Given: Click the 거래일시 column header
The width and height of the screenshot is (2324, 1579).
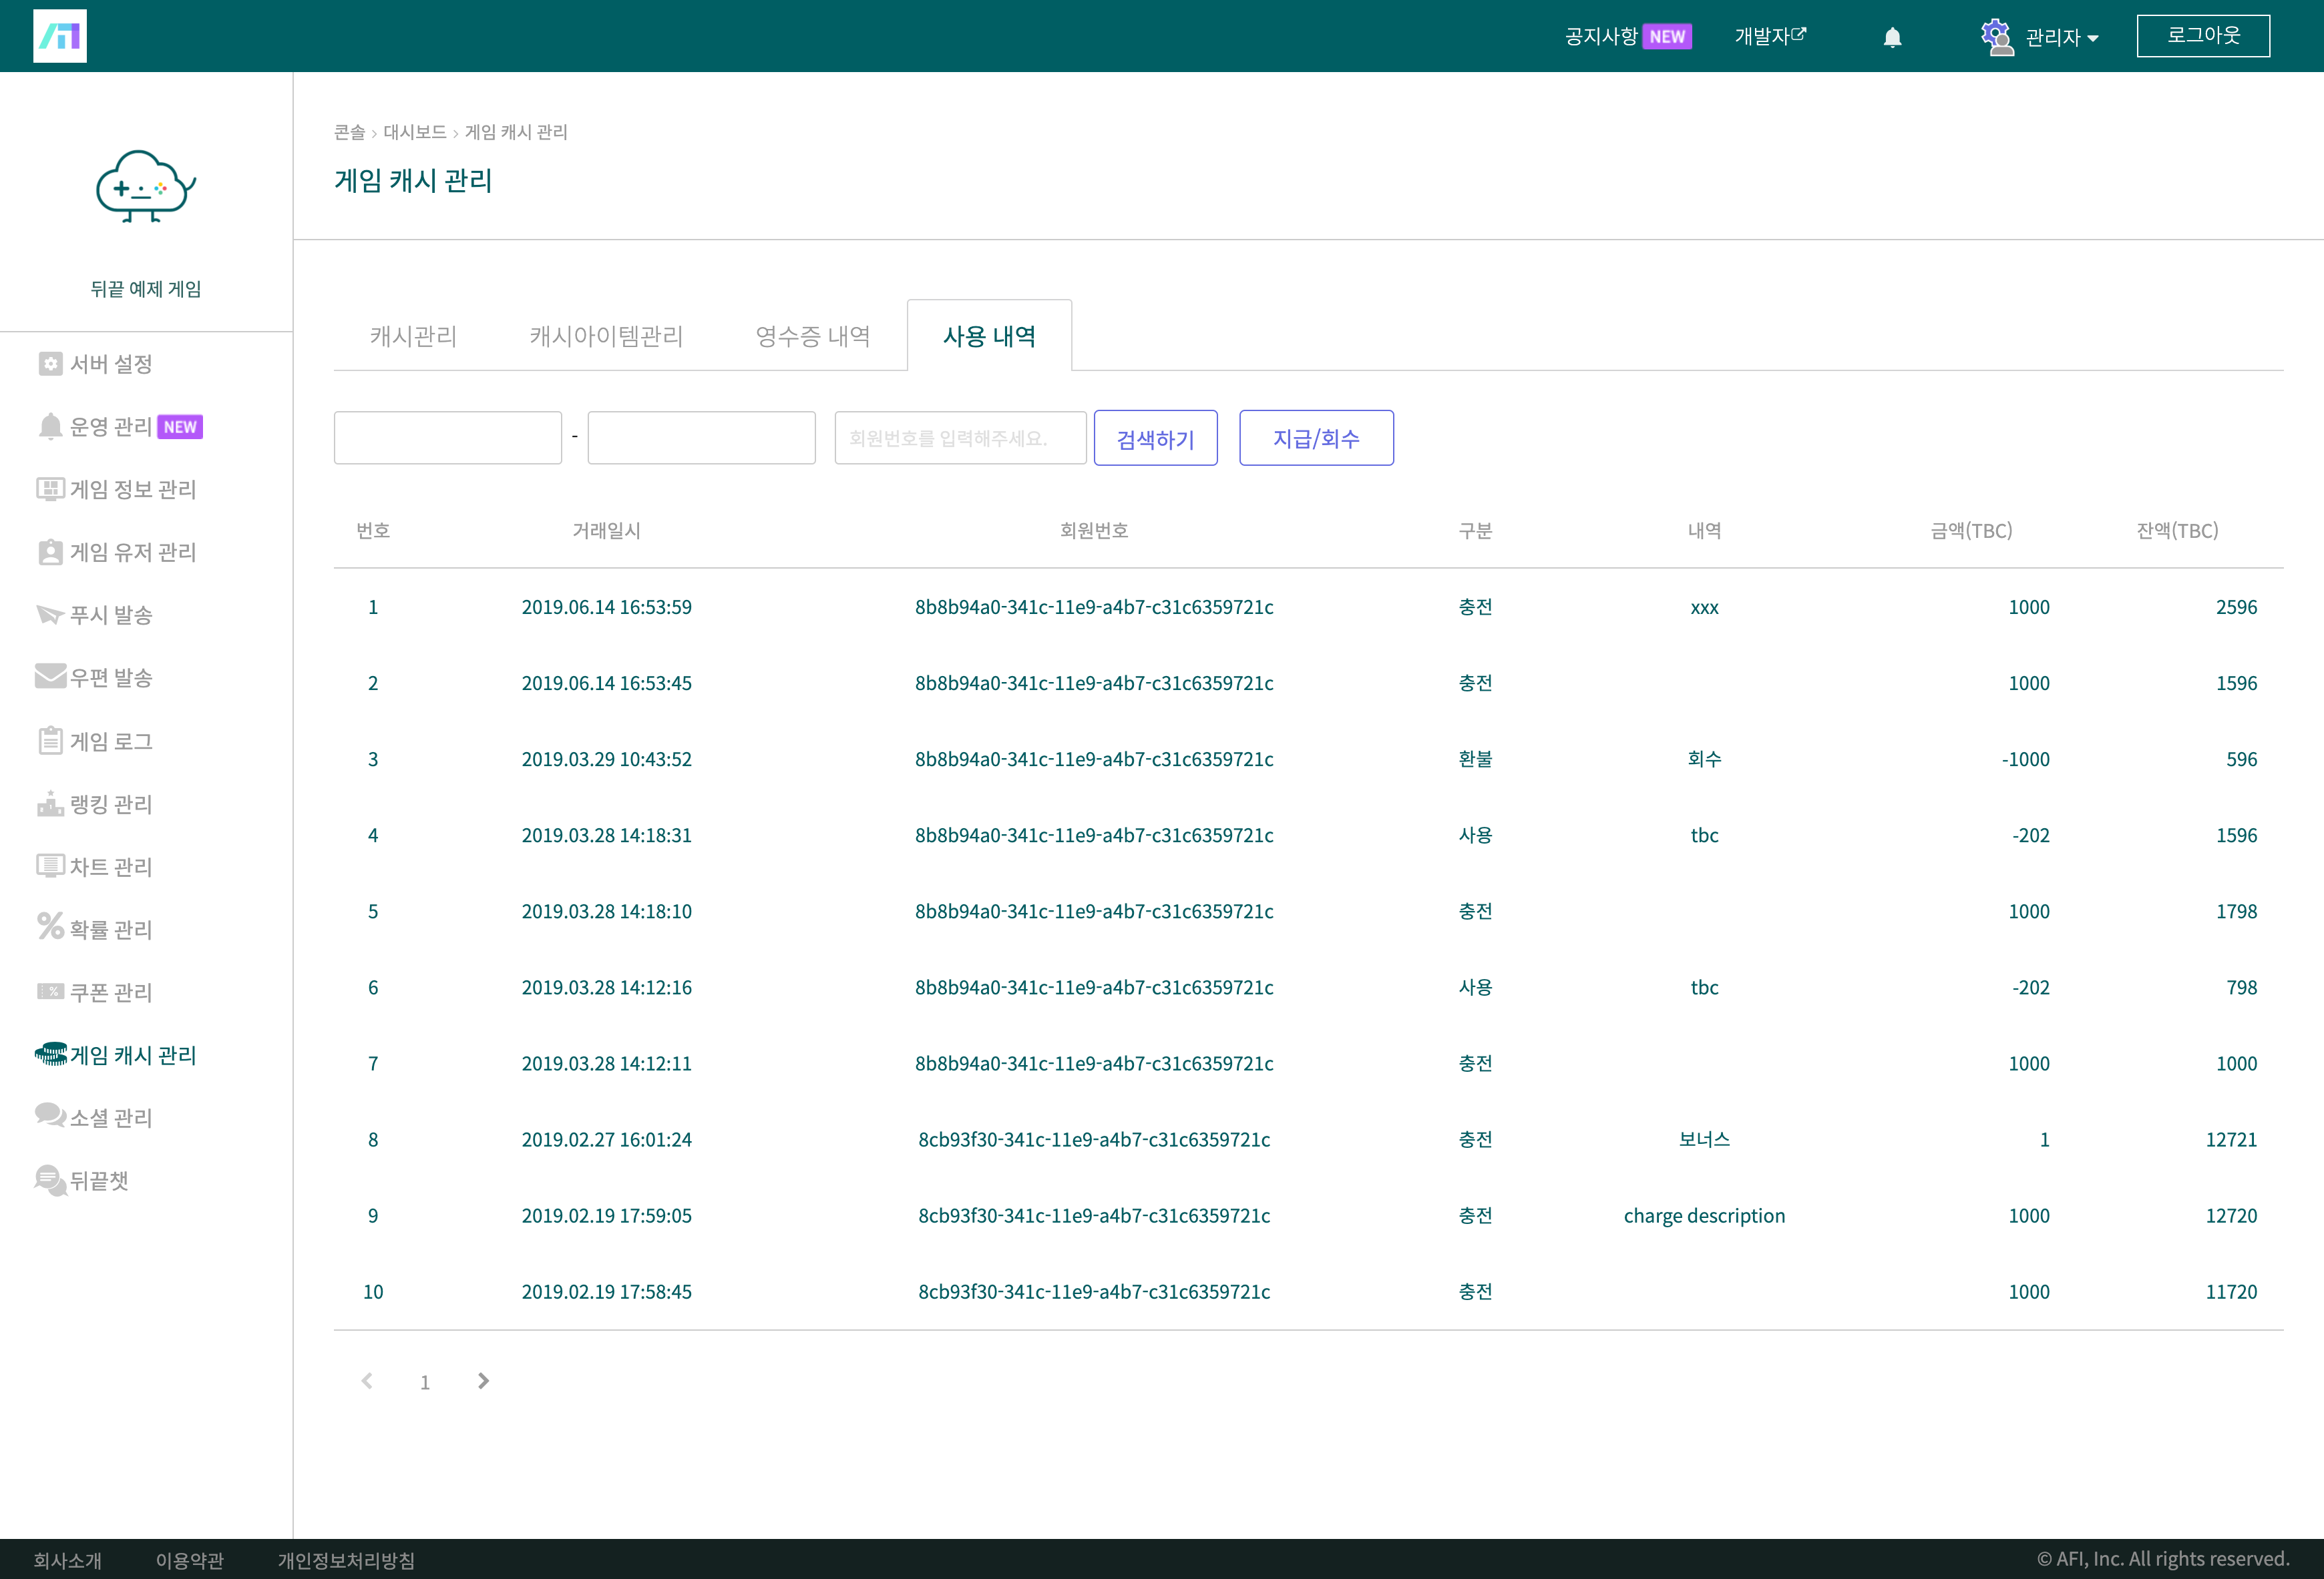Looking at the screenshot, I should 607,531.
